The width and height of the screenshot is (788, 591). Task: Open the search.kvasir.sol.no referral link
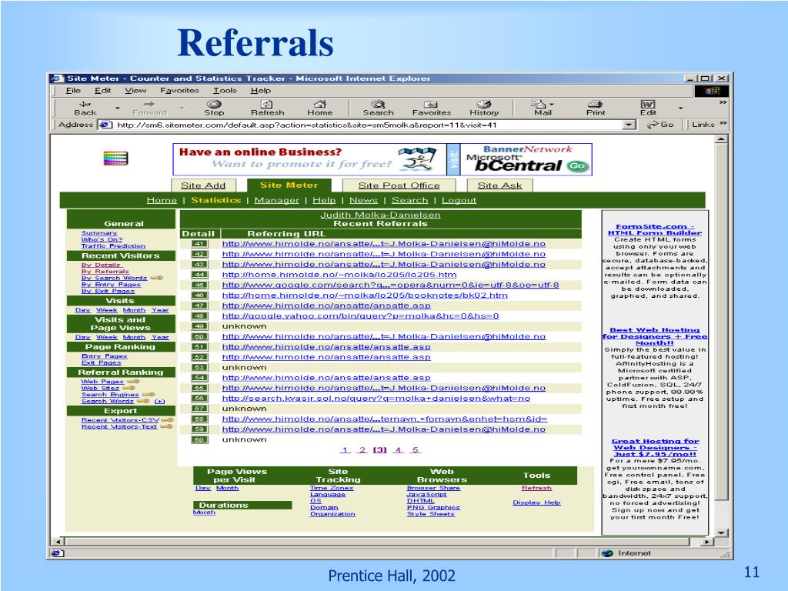376,399
